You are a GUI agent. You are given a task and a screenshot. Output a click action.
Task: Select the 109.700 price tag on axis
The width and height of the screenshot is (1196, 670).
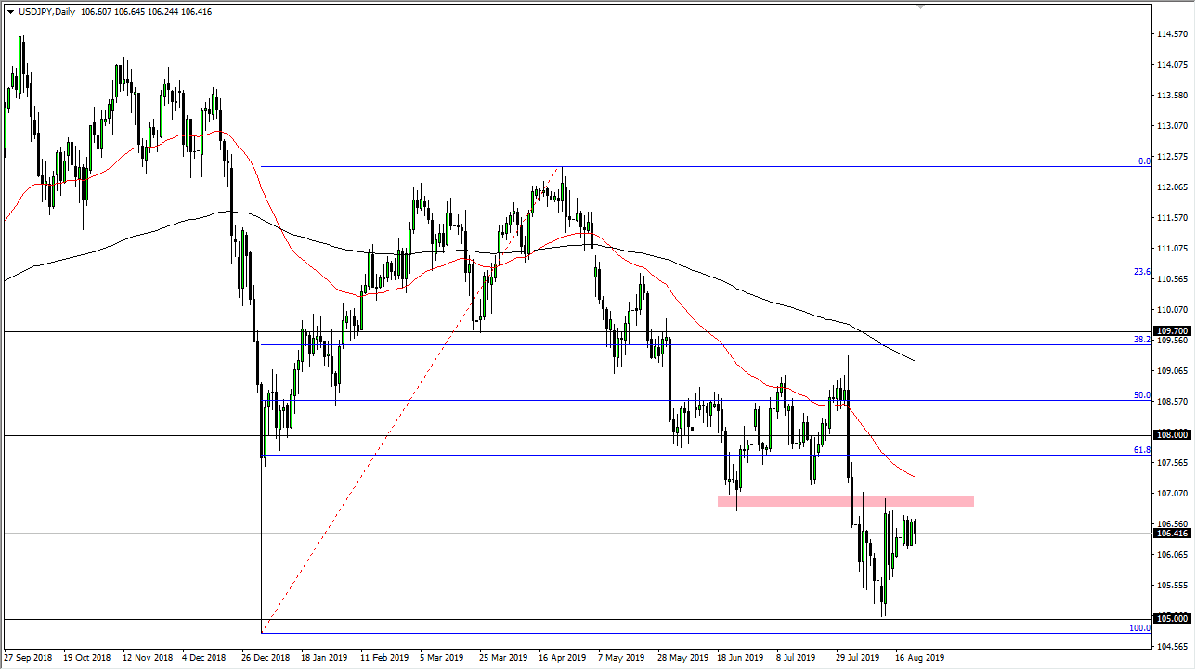point(1172,331)
